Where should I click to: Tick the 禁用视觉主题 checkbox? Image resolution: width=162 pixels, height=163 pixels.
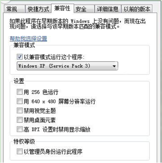[20, 111]
